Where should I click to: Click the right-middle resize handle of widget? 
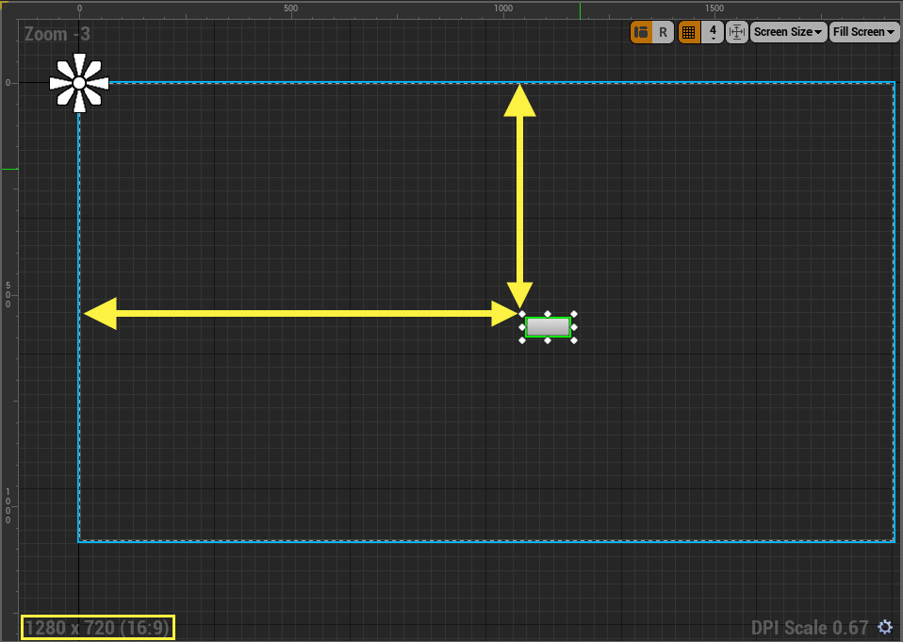(x=573, y=327)
